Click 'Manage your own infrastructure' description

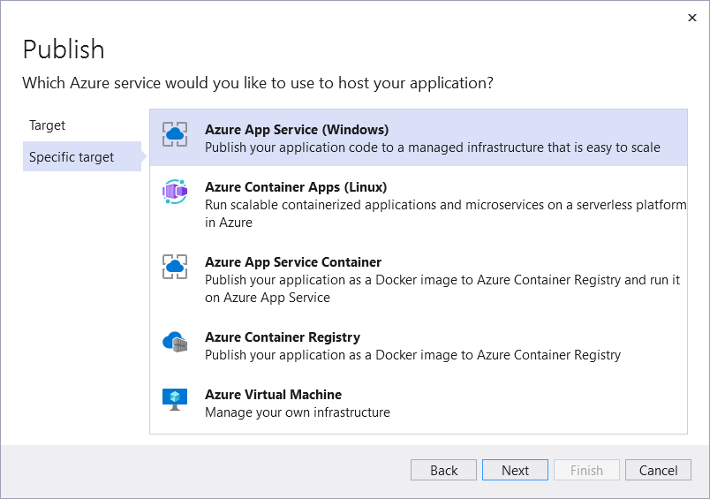pos(298,412)
